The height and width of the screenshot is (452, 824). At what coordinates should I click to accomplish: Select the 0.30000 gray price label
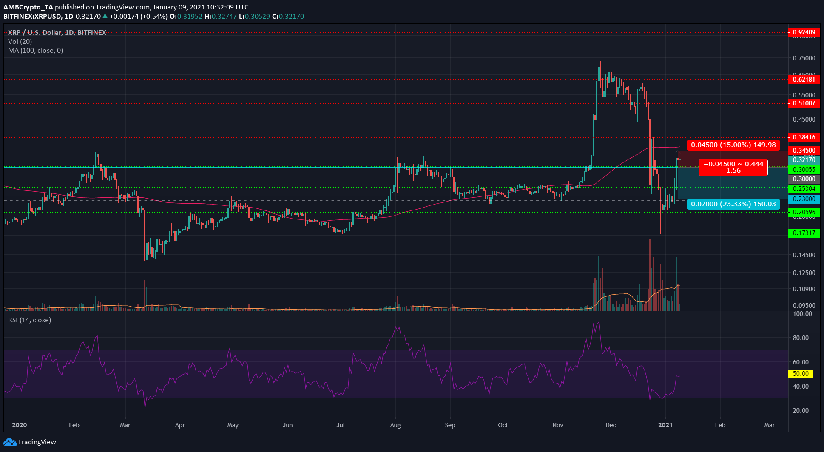(804, 179)
